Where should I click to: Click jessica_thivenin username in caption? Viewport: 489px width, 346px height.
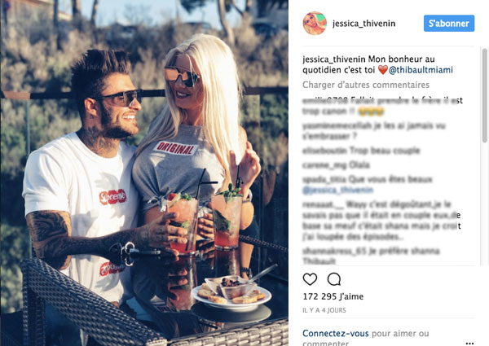[334, 59]
